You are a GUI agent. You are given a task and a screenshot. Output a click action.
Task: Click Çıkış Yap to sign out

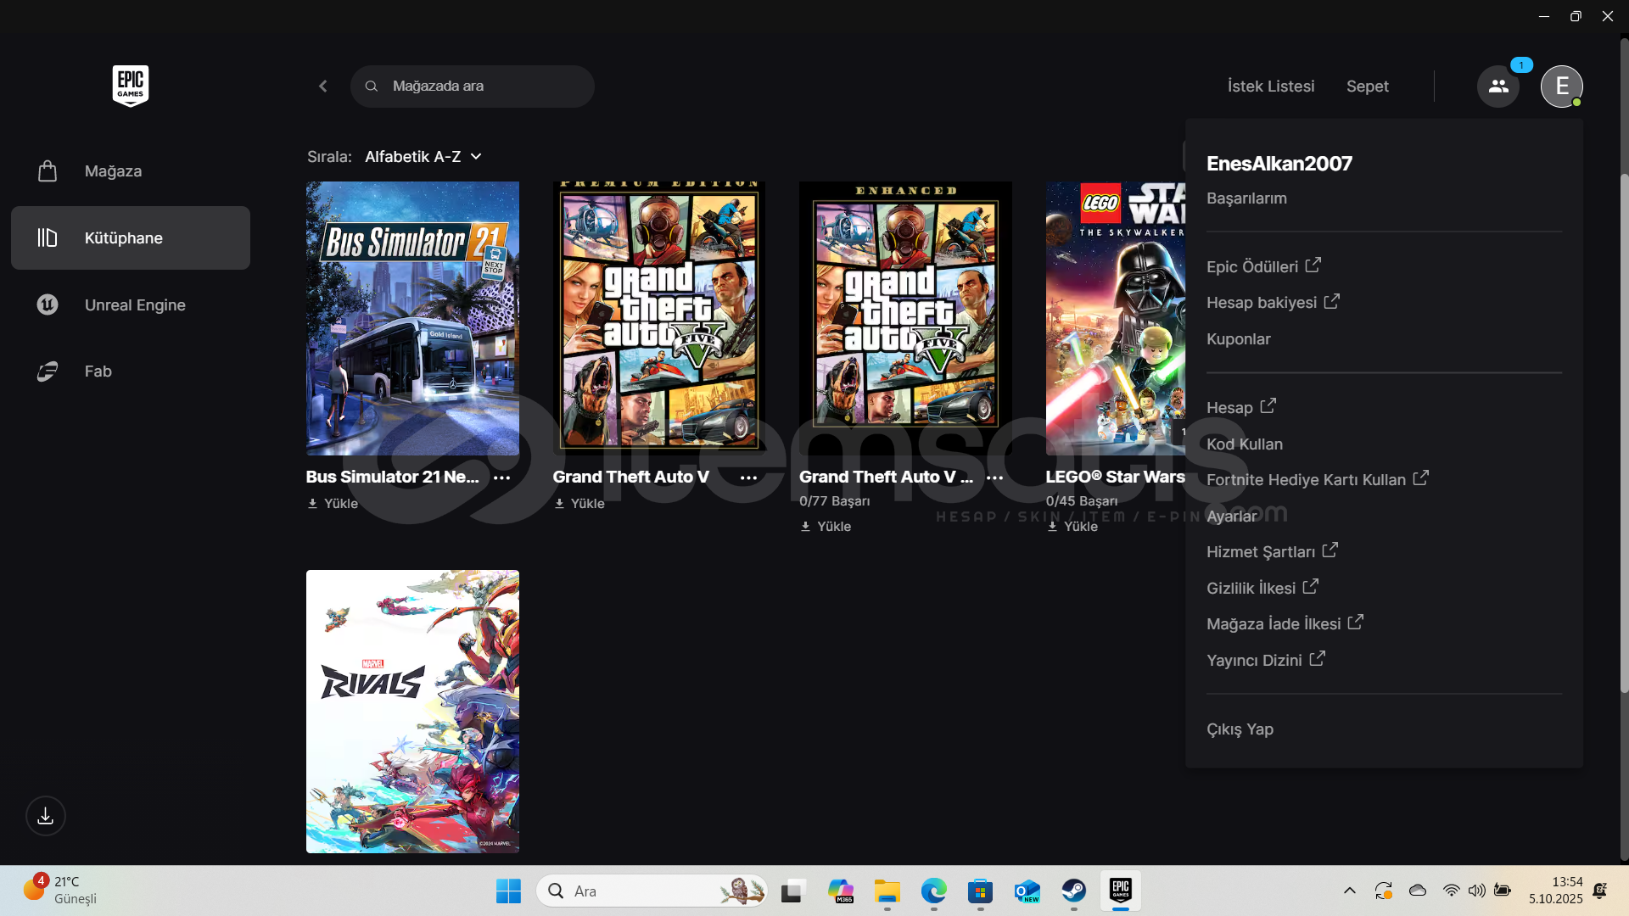[1240, 729]
